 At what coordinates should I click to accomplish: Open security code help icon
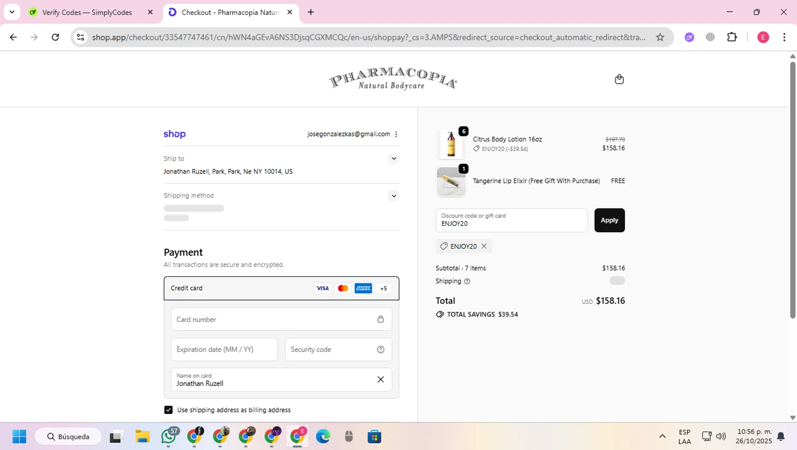380,350
